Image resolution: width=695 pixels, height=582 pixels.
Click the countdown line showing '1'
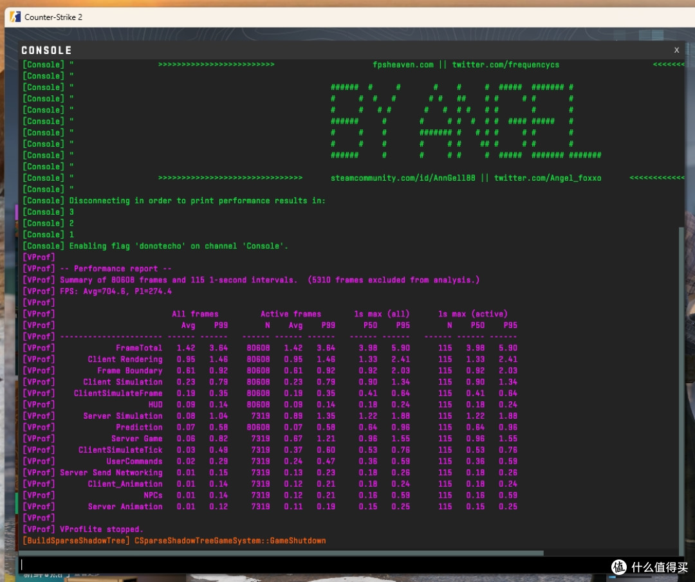(x=71, y=235)
